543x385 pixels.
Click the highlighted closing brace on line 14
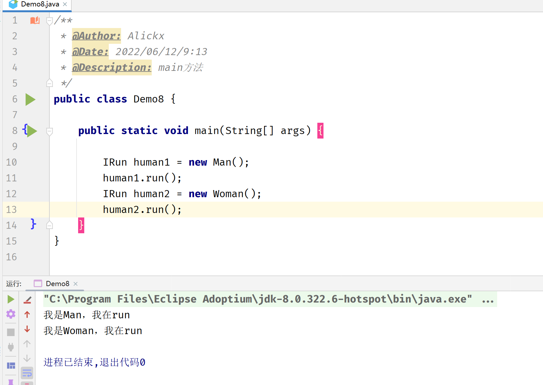tap(81, 225)
